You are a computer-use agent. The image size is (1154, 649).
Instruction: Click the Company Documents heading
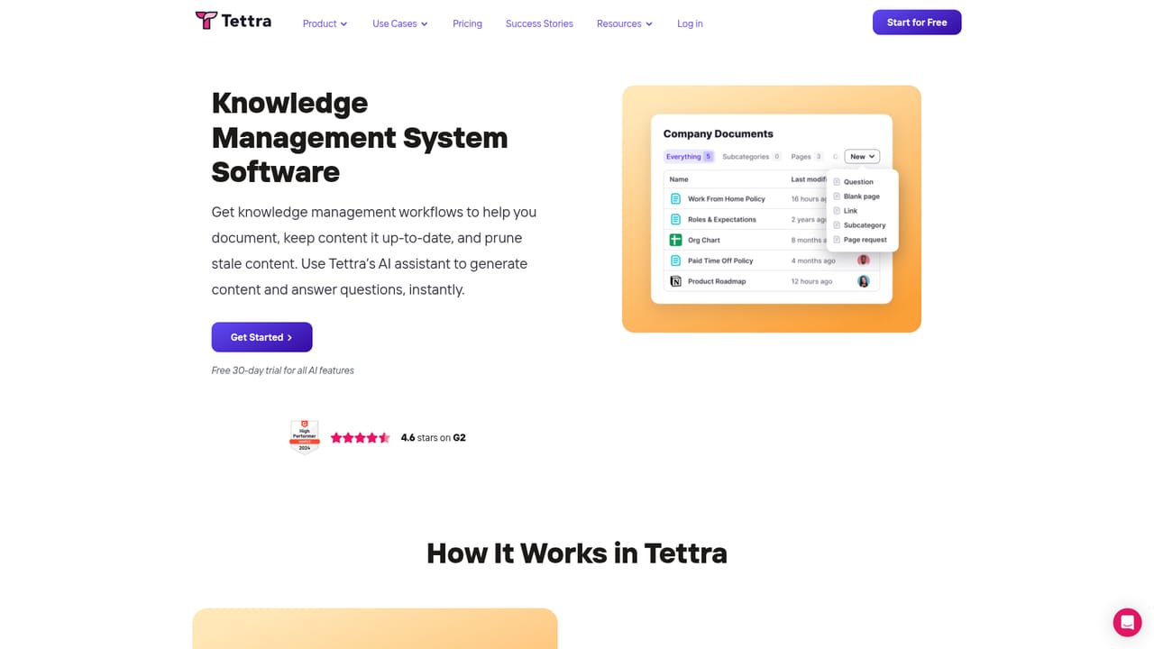point(719,133)
